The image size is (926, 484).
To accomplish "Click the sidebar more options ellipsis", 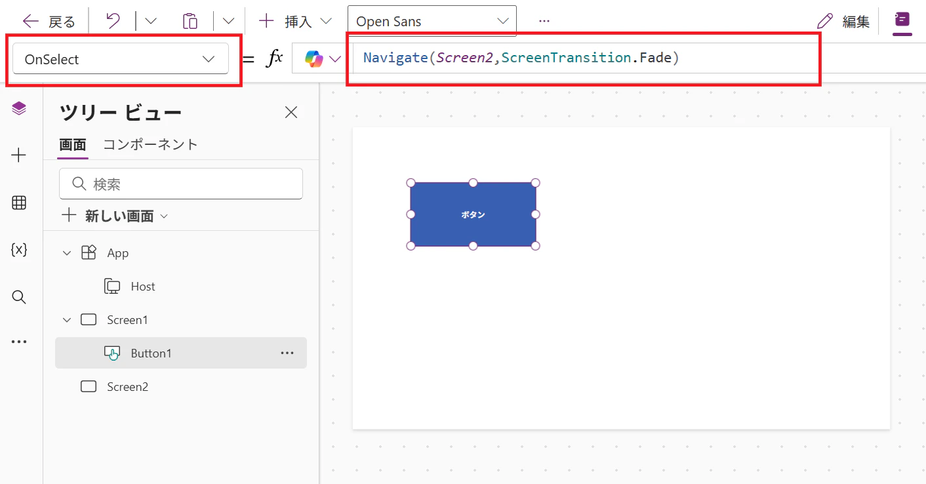I will click(x=19, y=342).
